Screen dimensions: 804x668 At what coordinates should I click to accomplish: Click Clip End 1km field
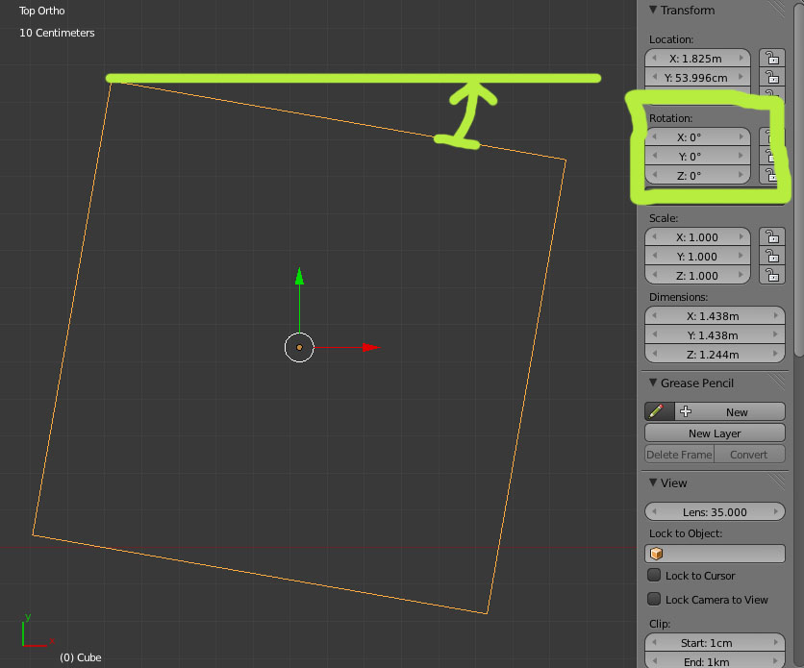[x=715, y=661]
